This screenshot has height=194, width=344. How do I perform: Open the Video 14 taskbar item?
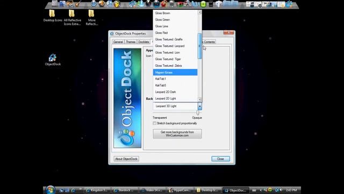153,190
